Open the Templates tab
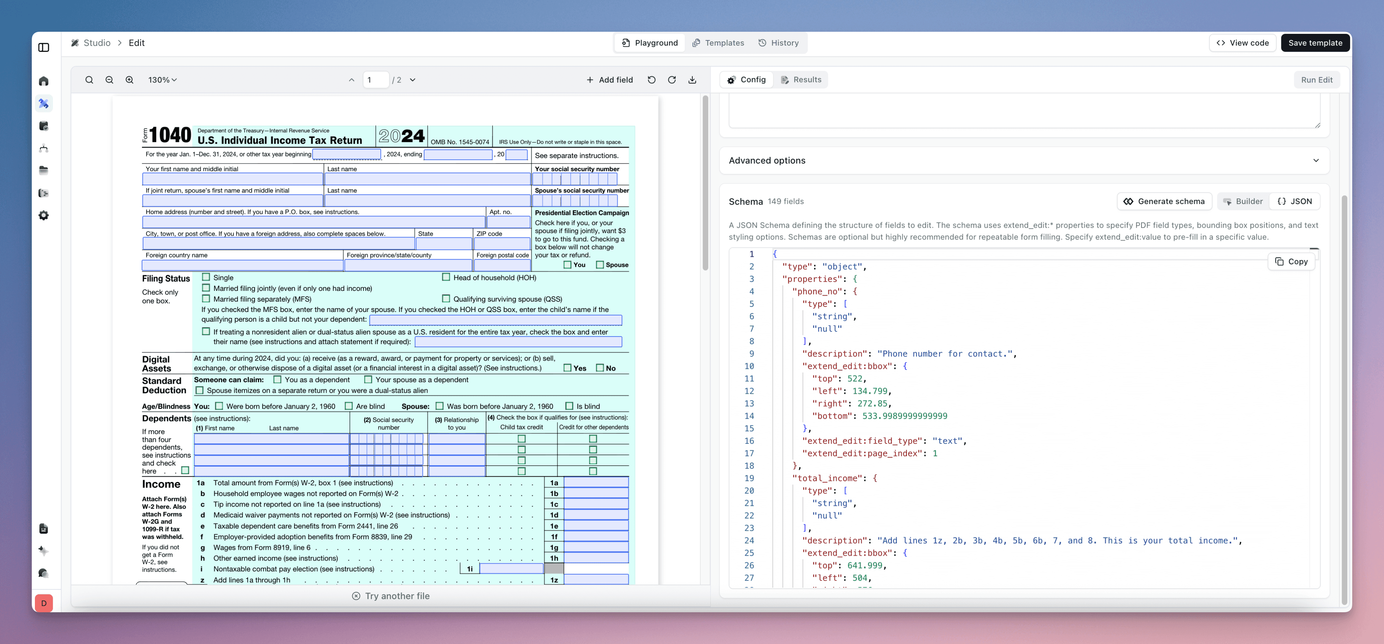The width and height of the screenshot is (1384, 644). pos(718,43)
